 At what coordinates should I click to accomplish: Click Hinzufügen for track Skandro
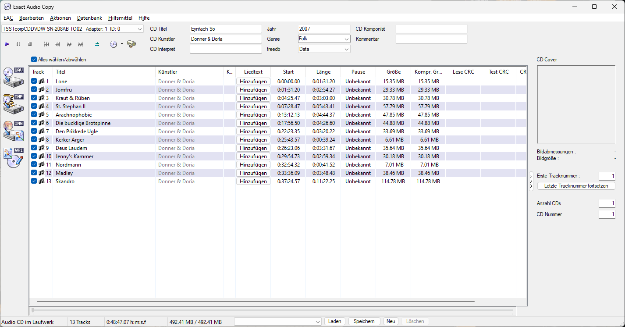tap(253, 181)
